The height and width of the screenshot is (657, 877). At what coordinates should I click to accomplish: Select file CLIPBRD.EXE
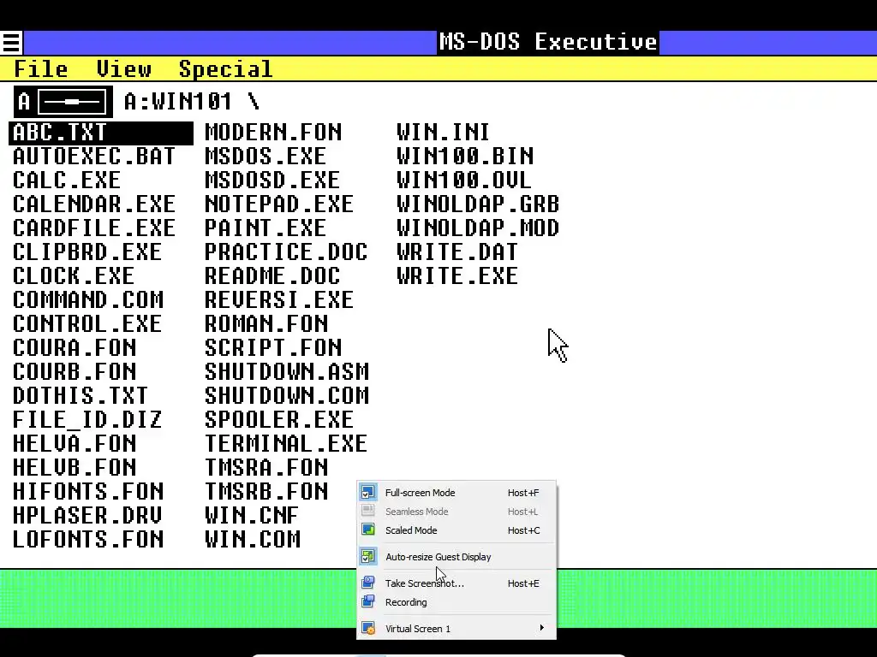pyautogui.click(x=87, y=252)
